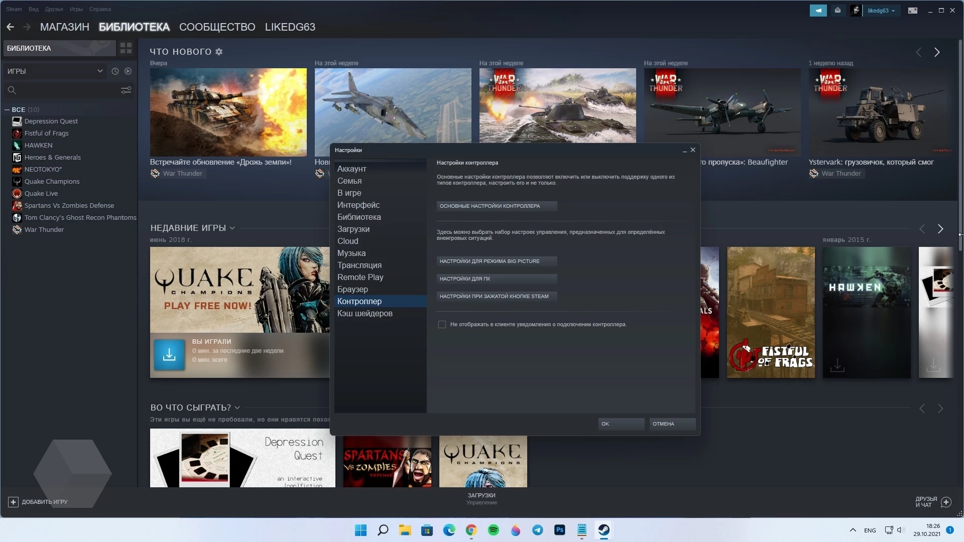The width and height of the screenshot is (964, 542).
Task: Expand the What to Play dropdown
Action: (x=237, y=408)
